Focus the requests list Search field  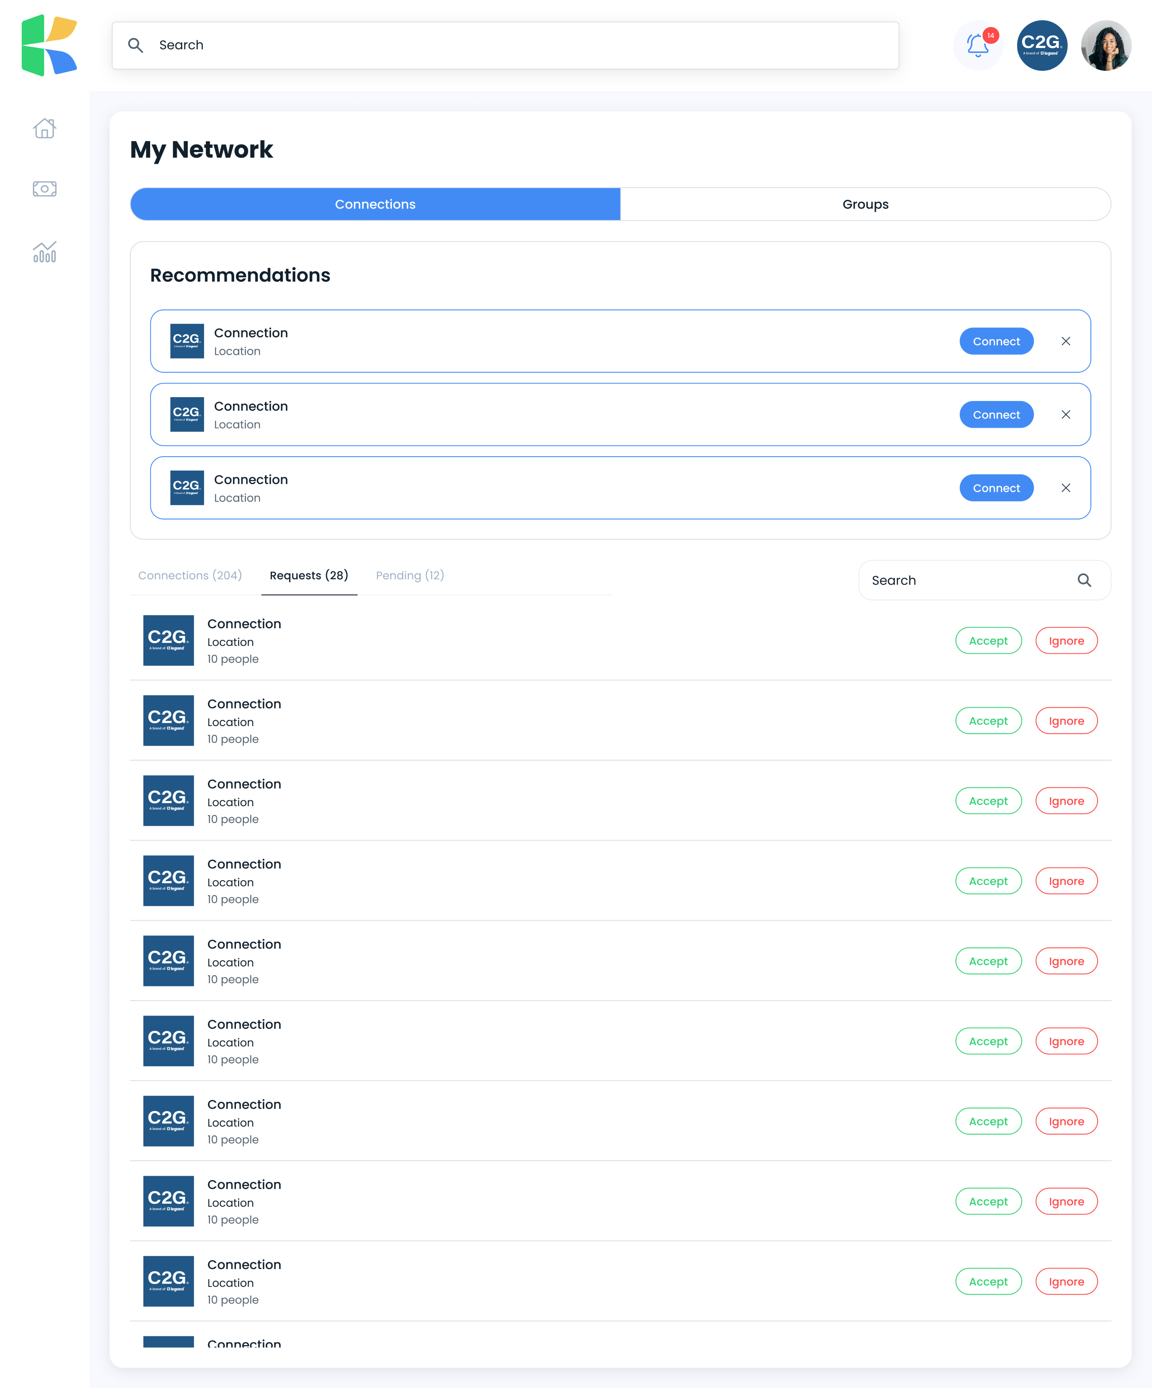tap(984, 580)
